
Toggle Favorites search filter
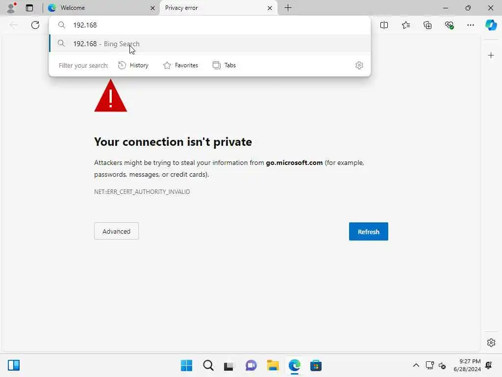coord(180,65)
